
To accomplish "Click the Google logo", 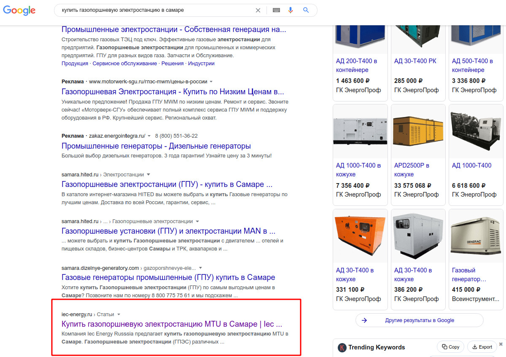I will pos(19,11).
